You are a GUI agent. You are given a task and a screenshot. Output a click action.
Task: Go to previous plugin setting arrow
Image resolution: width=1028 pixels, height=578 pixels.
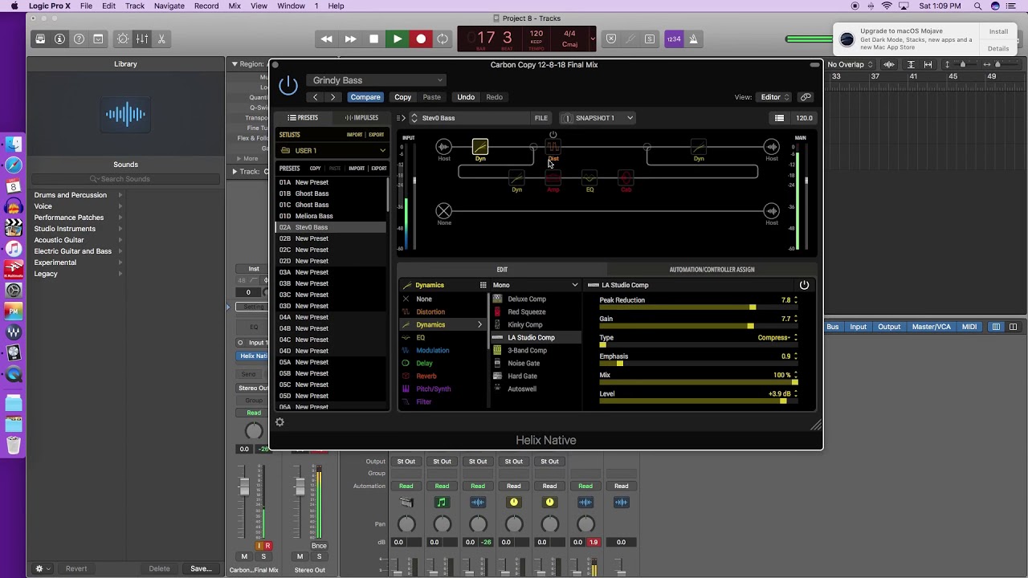(x=315, y=97)
